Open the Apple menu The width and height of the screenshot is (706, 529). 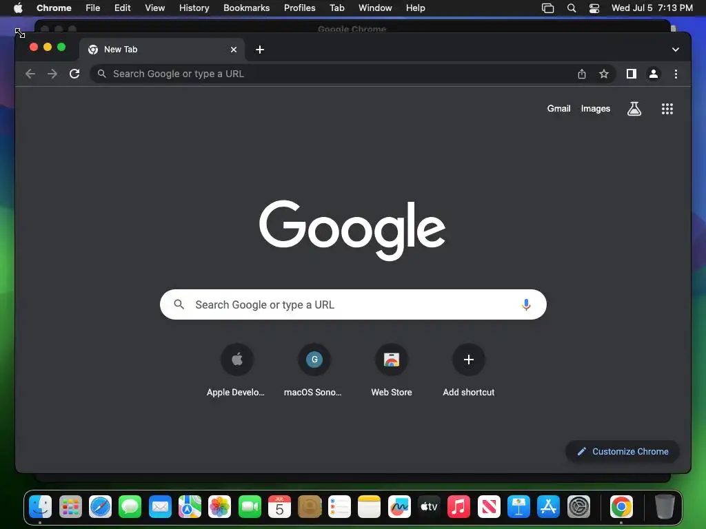18,8
